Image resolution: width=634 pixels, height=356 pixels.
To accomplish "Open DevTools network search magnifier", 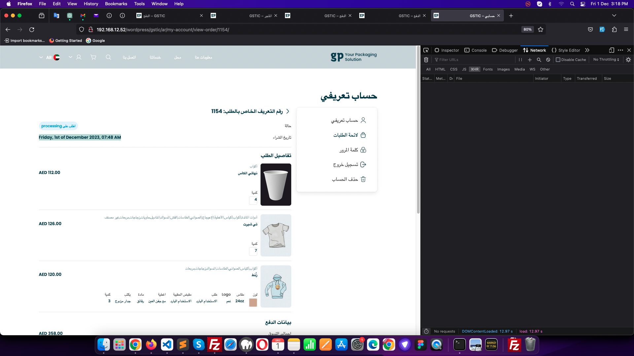I will (539, 60).
